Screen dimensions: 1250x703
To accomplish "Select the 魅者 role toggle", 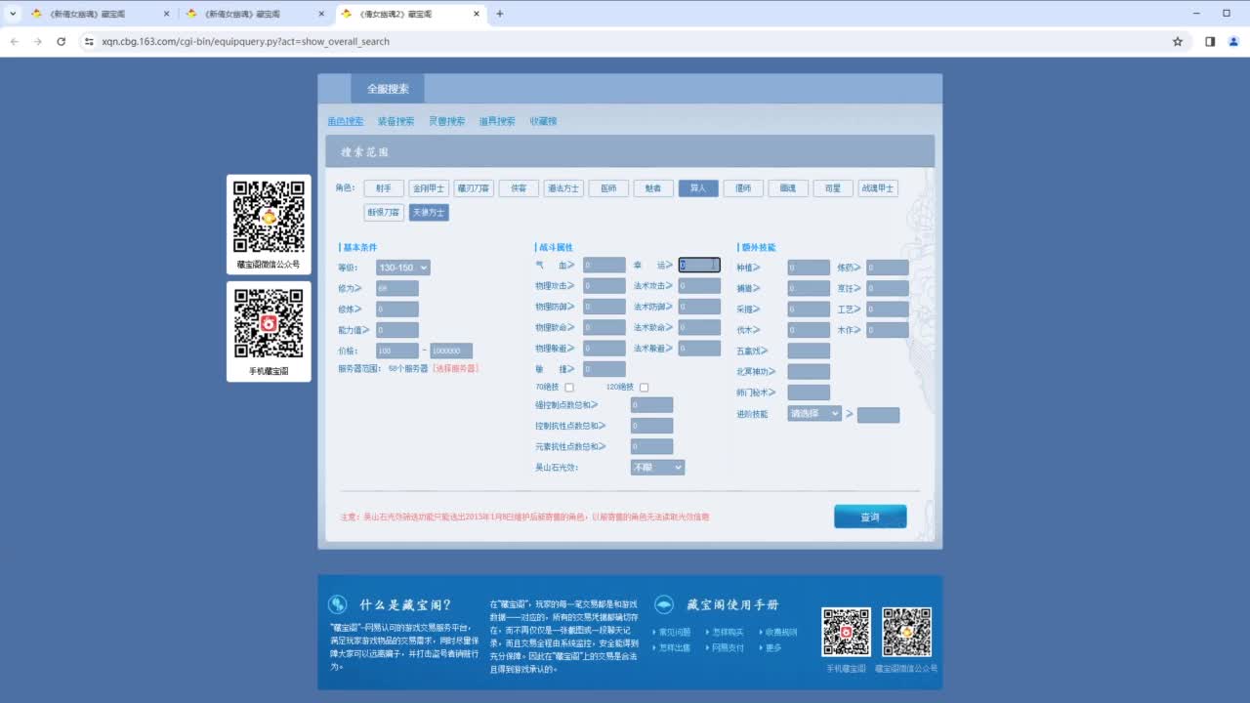I will point(653,188).
